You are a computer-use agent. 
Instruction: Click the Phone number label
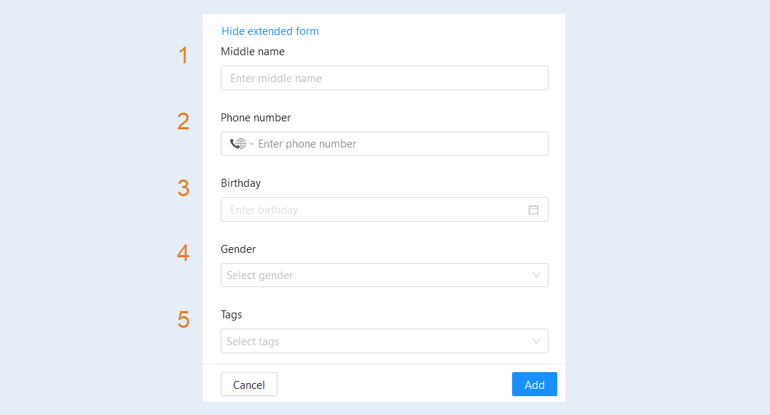click(x=256, y=118)
